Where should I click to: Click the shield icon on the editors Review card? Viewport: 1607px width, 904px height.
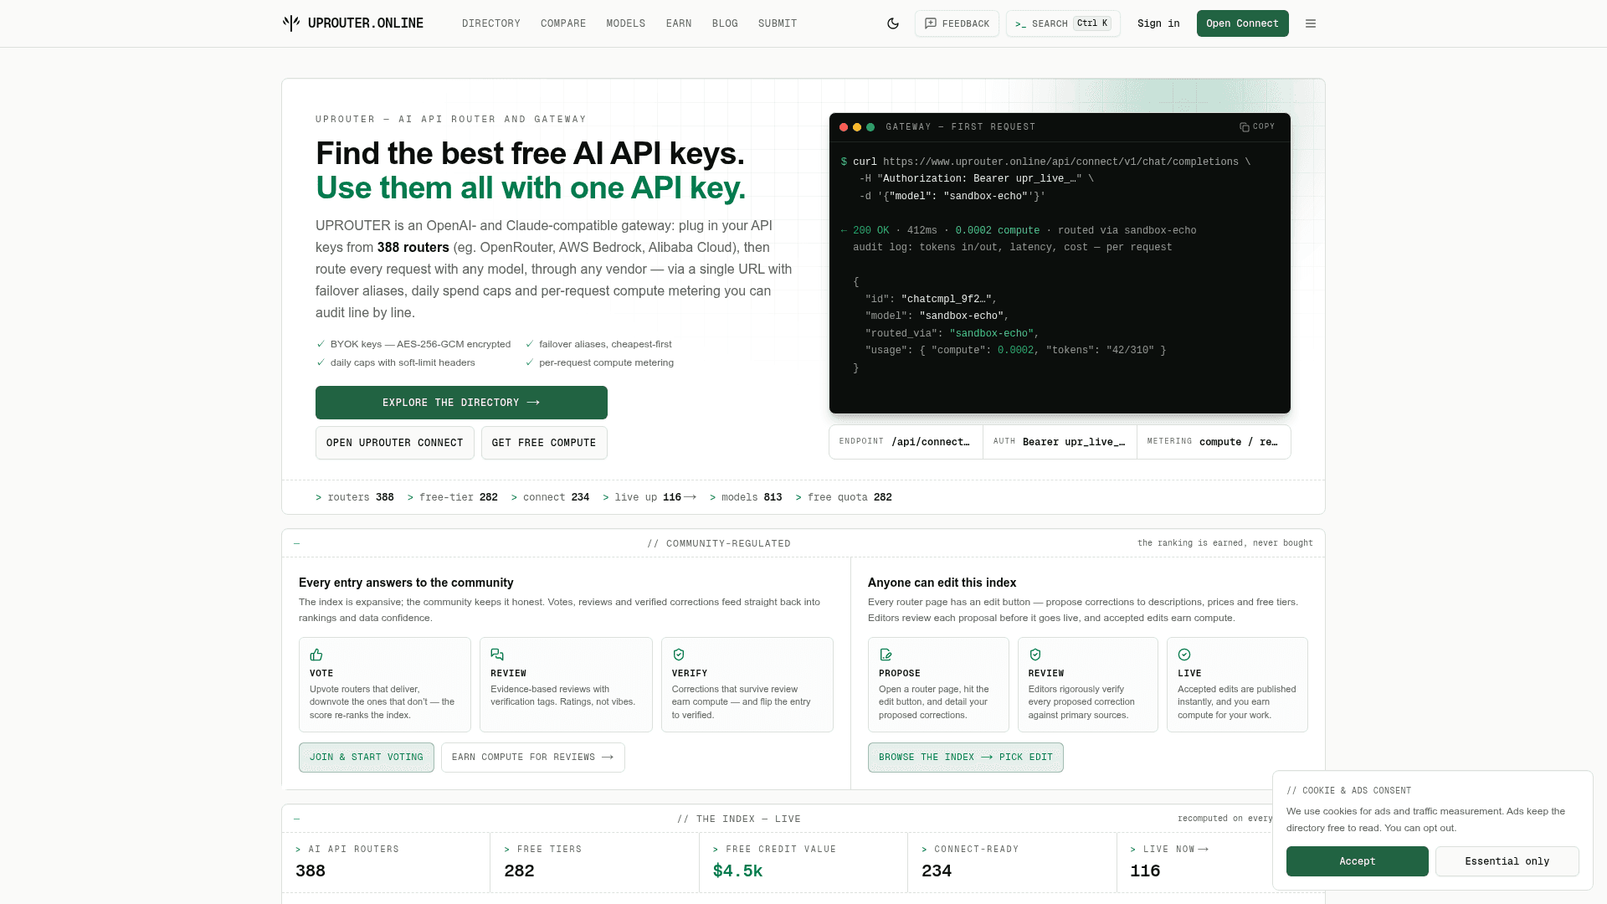tap(1035, 655)
